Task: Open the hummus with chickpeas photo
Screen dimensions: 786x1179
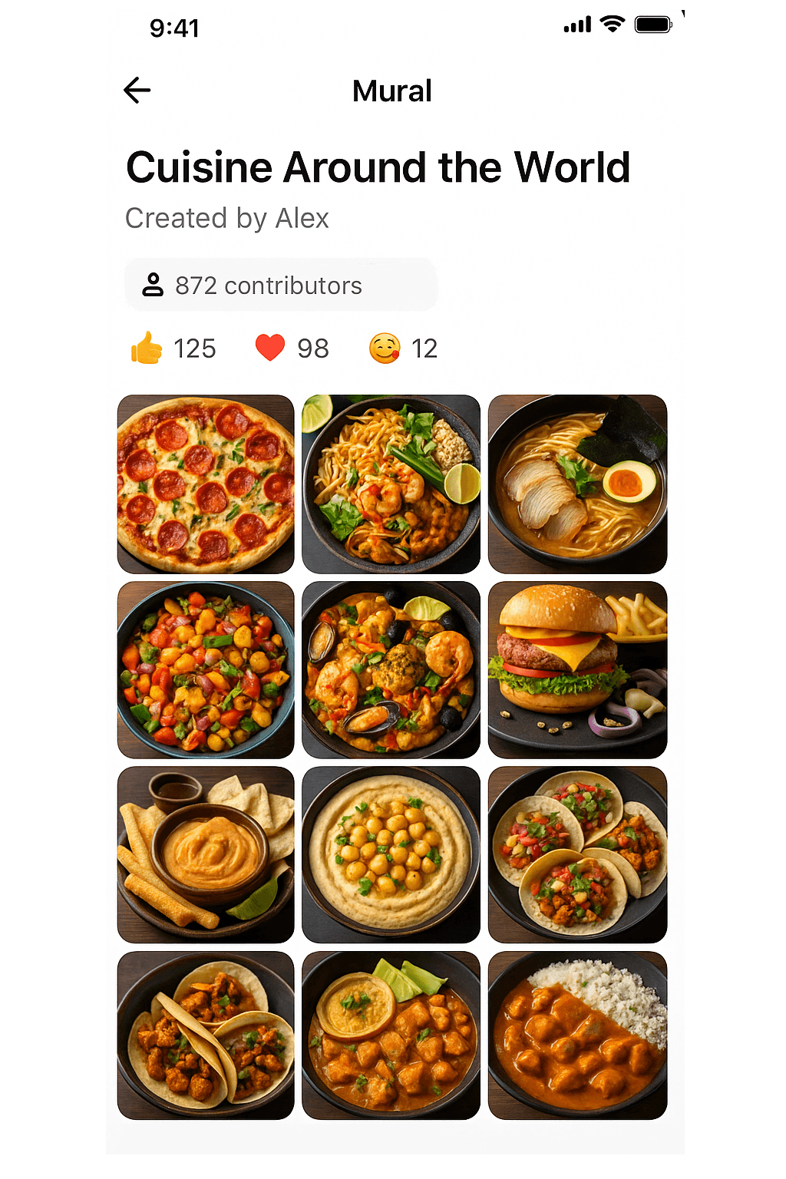Action: (x=391, y=855)
